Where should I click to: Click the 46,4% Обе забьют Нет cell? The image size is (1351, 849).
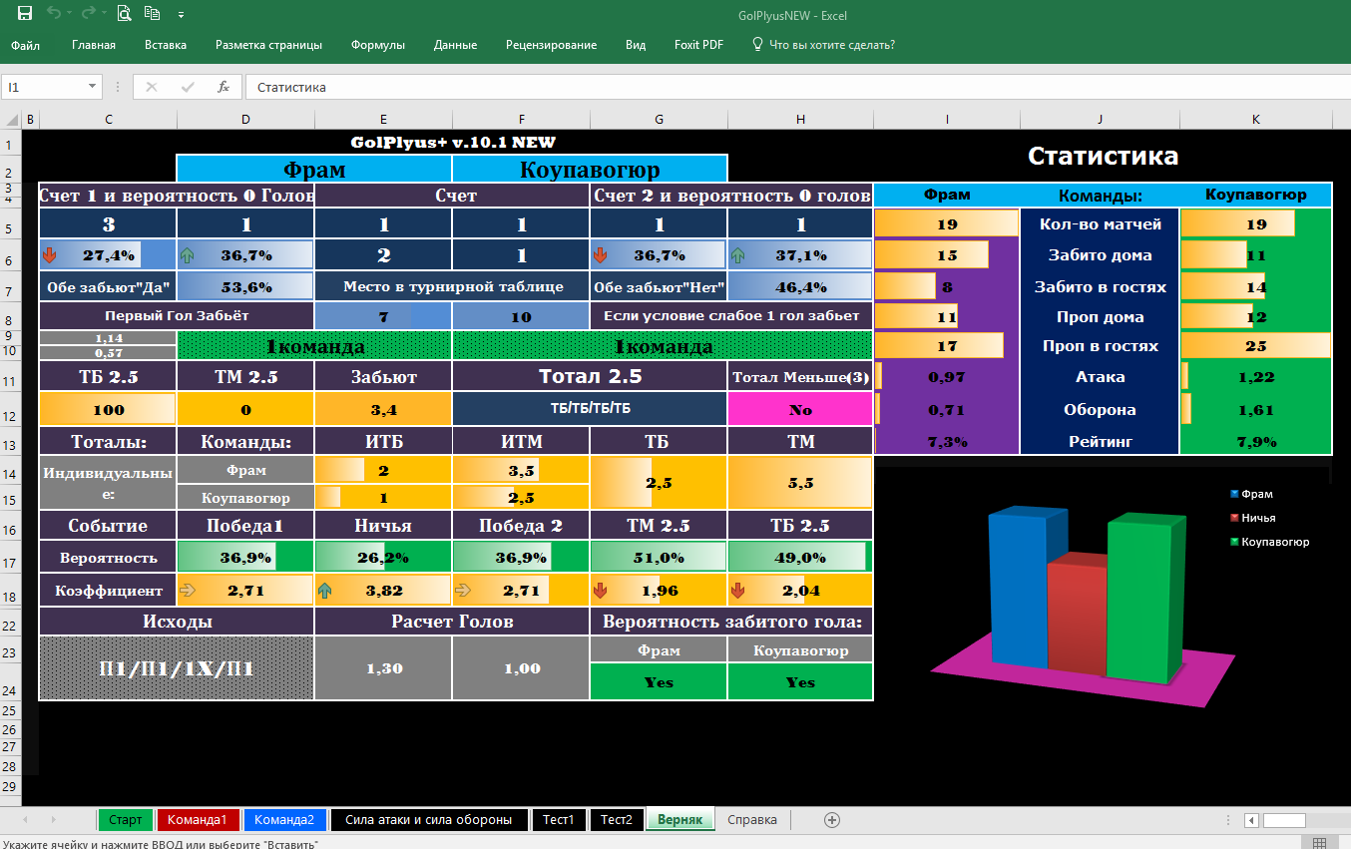coord(800,287)
